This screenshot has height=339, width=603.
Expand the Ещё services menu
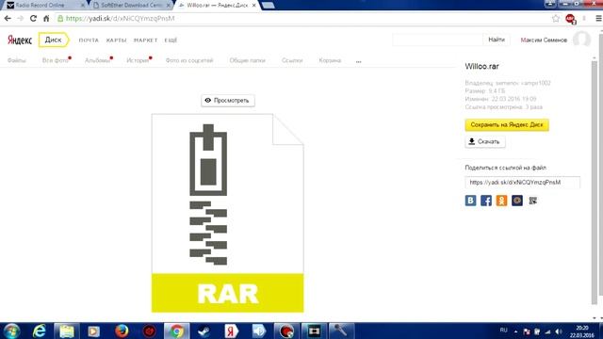pyautogui.click(x=171, y=40)
